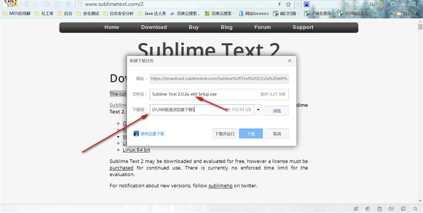
Task: Open the 子域名查询 bookmark
Action: 319,13
